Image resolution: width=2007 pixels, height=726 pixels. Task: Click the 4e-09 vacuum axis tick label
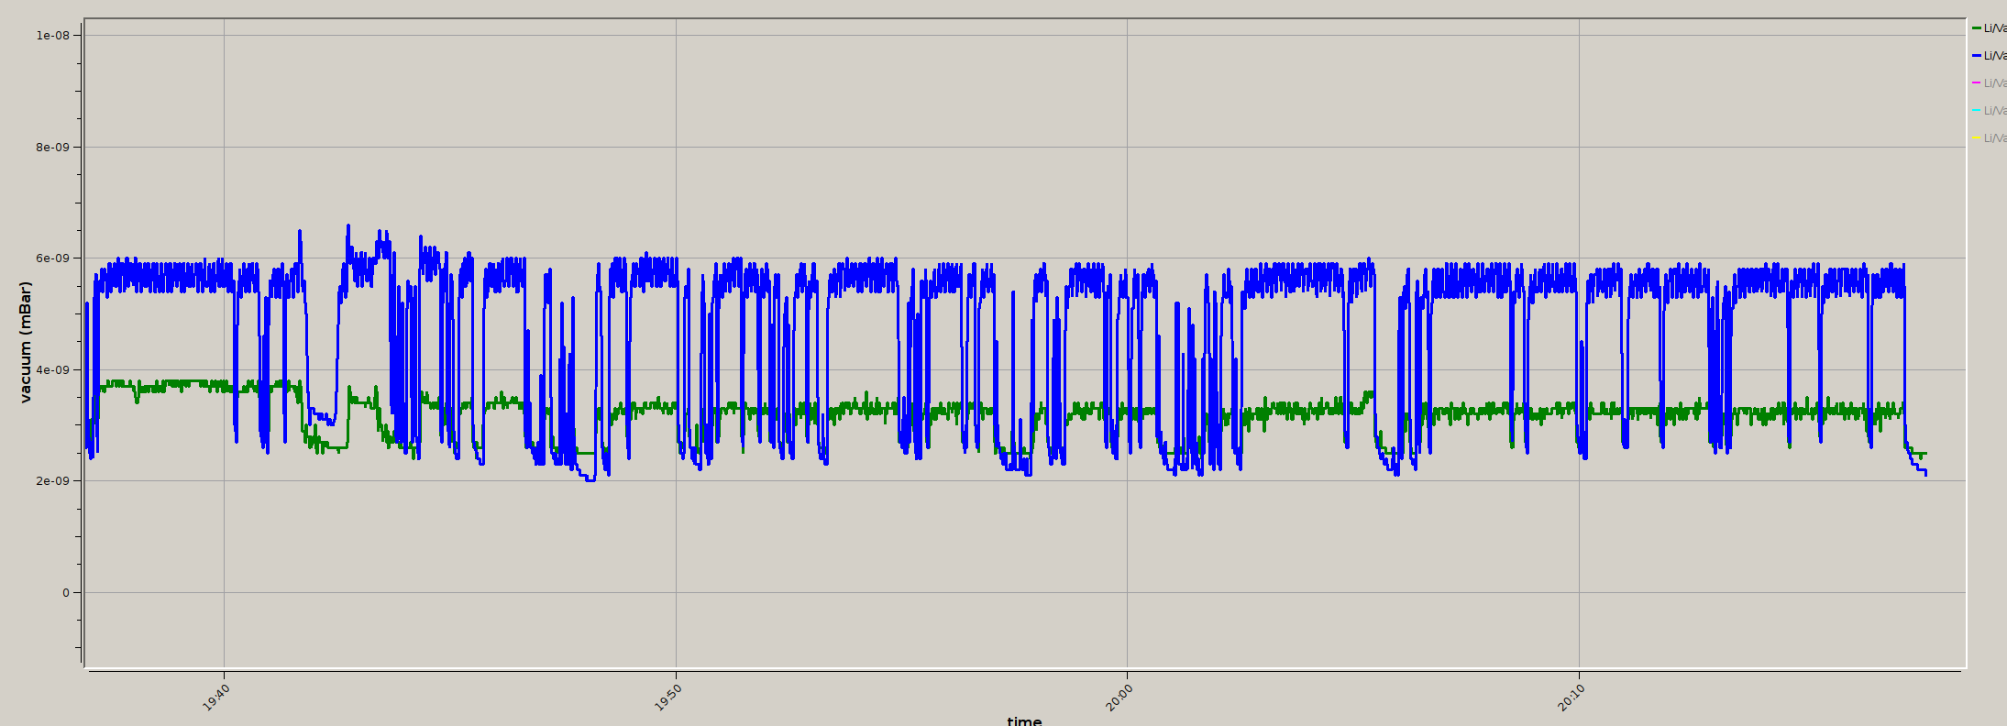(52, 370)
